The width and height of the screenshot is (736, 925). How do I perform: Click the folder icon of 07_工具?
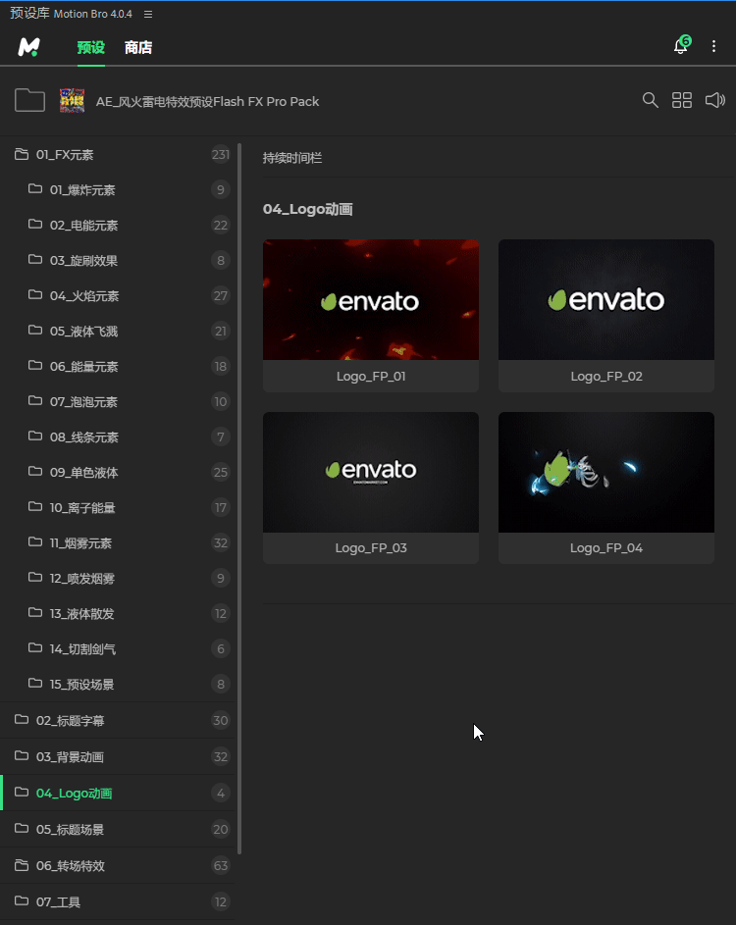coord(22,900)
